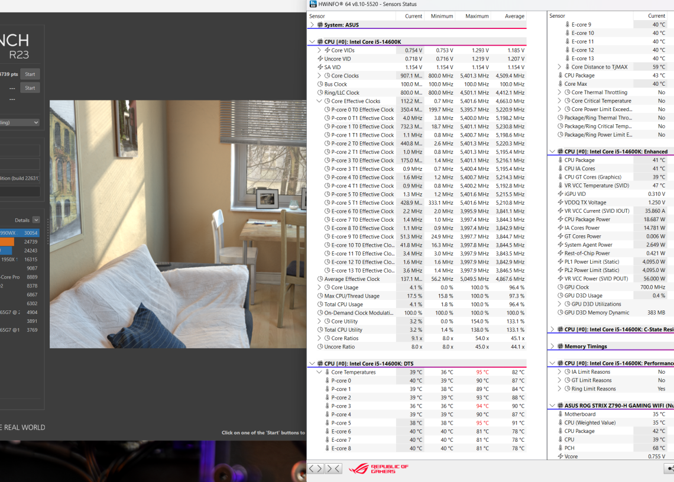Expand the IA Limit Reasons row
This screenshot has height=482, width=674.
coord(559,372)
